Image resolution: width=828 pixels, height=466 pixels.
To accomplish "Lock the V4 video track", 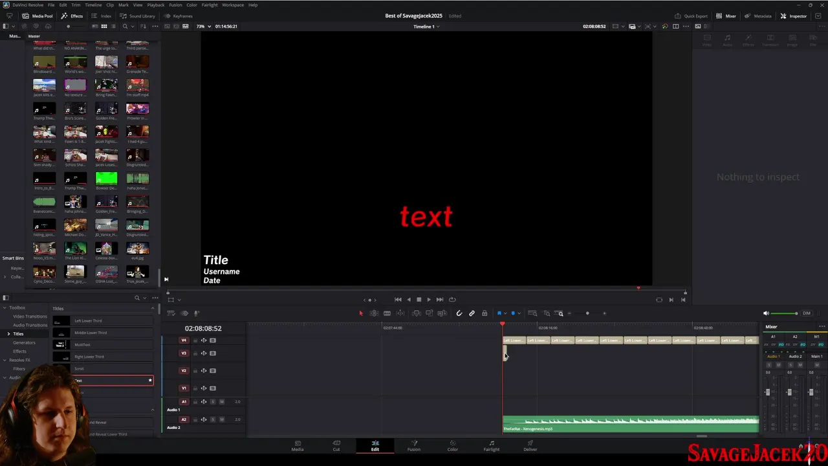I will [195, 340].
